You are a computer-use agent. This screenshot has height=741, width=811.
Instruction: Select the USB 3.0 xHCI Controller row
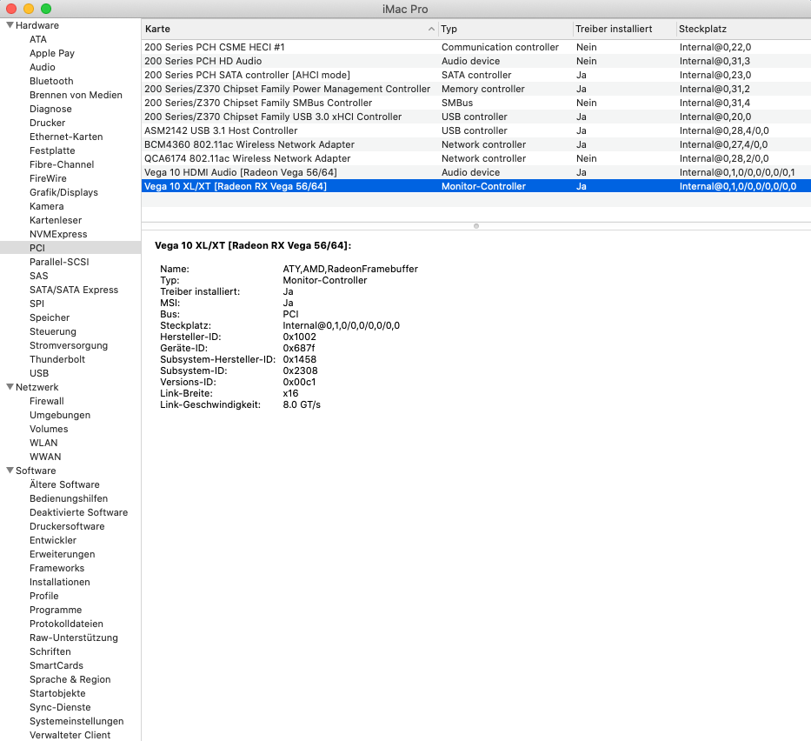click(x=475, y=117)
